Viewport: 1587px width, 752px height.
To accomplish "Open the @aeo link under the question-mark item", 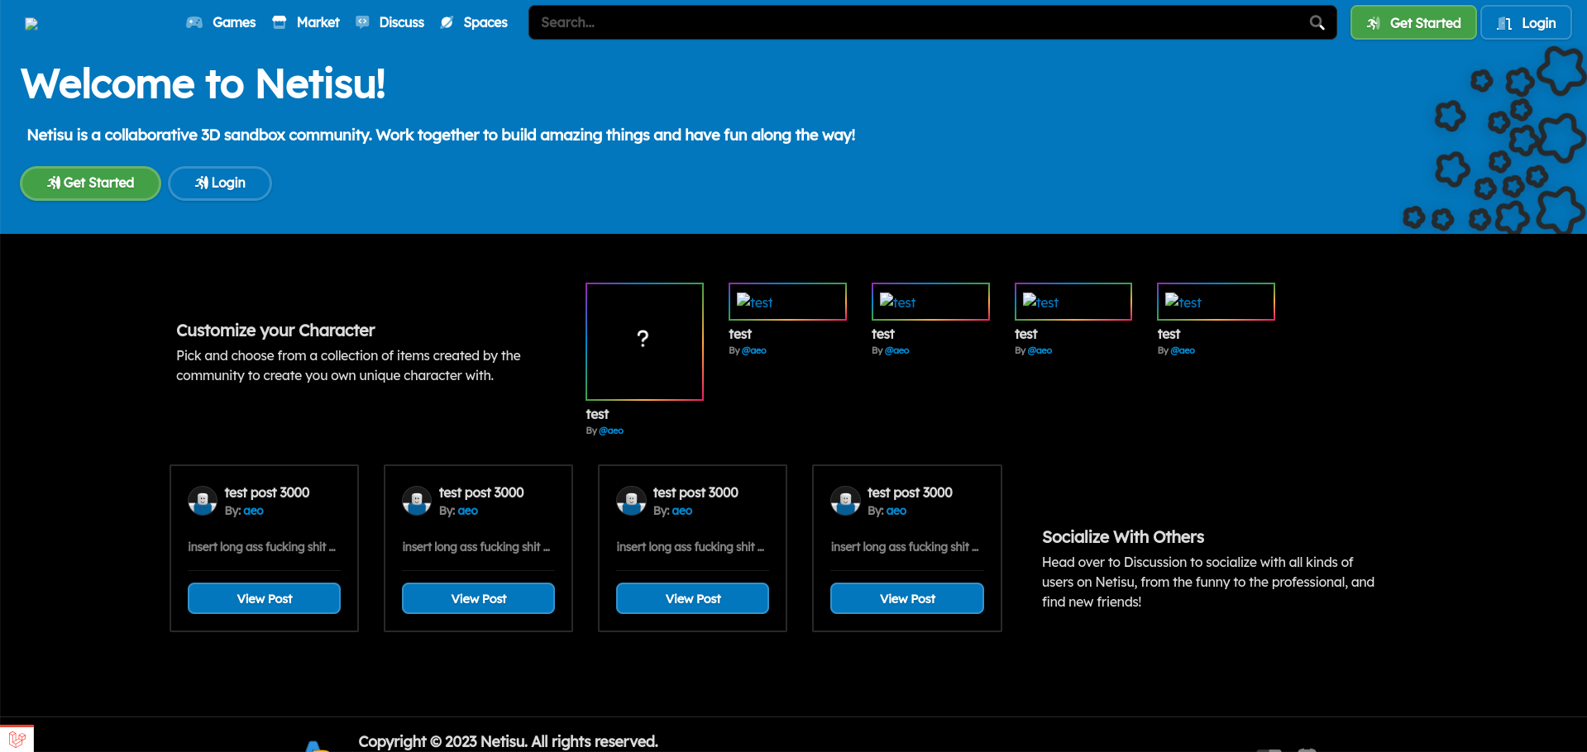I will pos(611,431).
